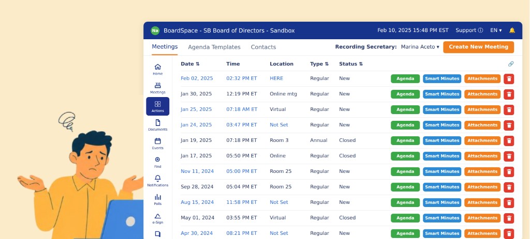This screenshot has height=239, width=530.
Task: Delete the Aug 15, 2024 meeting
Action: tap(509, 202)
